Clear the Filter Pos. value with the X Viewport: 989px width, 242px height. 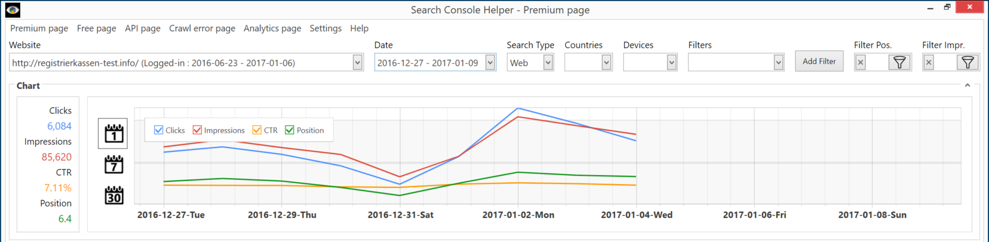(860, 63)
